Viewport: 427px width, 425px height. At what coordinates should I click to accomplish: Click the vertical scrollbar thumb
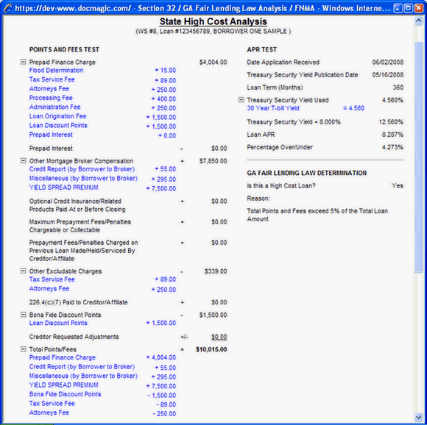pyautogui.click(x=418, y=157)
